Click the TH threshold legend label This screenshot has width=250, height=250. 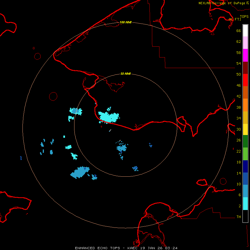click(239, 217)
